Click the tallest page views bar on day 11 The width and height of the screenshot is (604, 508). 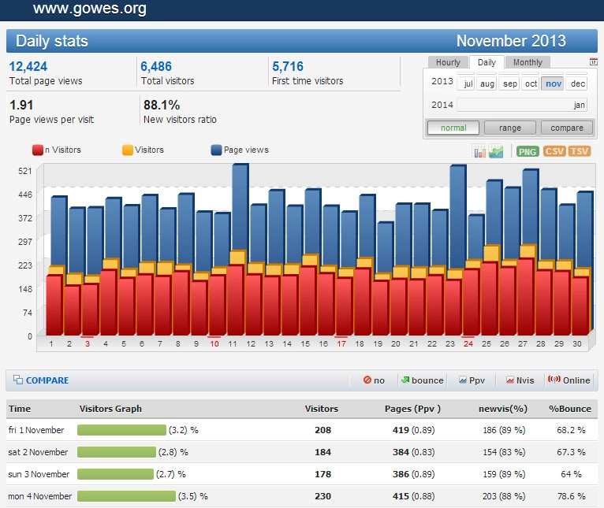240,205
